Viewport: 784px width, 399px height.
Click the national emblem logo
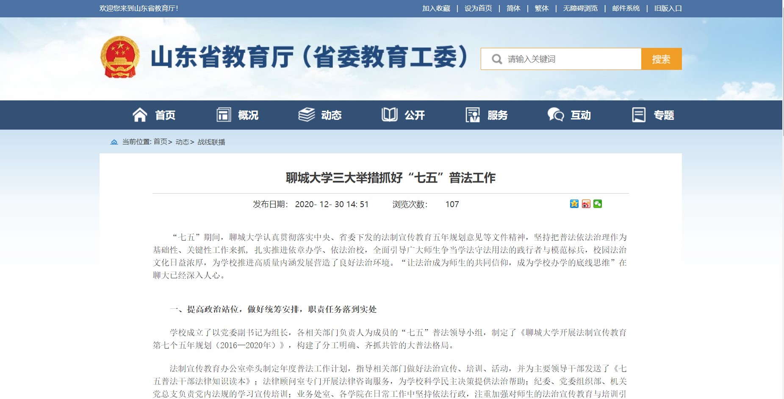pyautogui.click(x=120, y=57)
